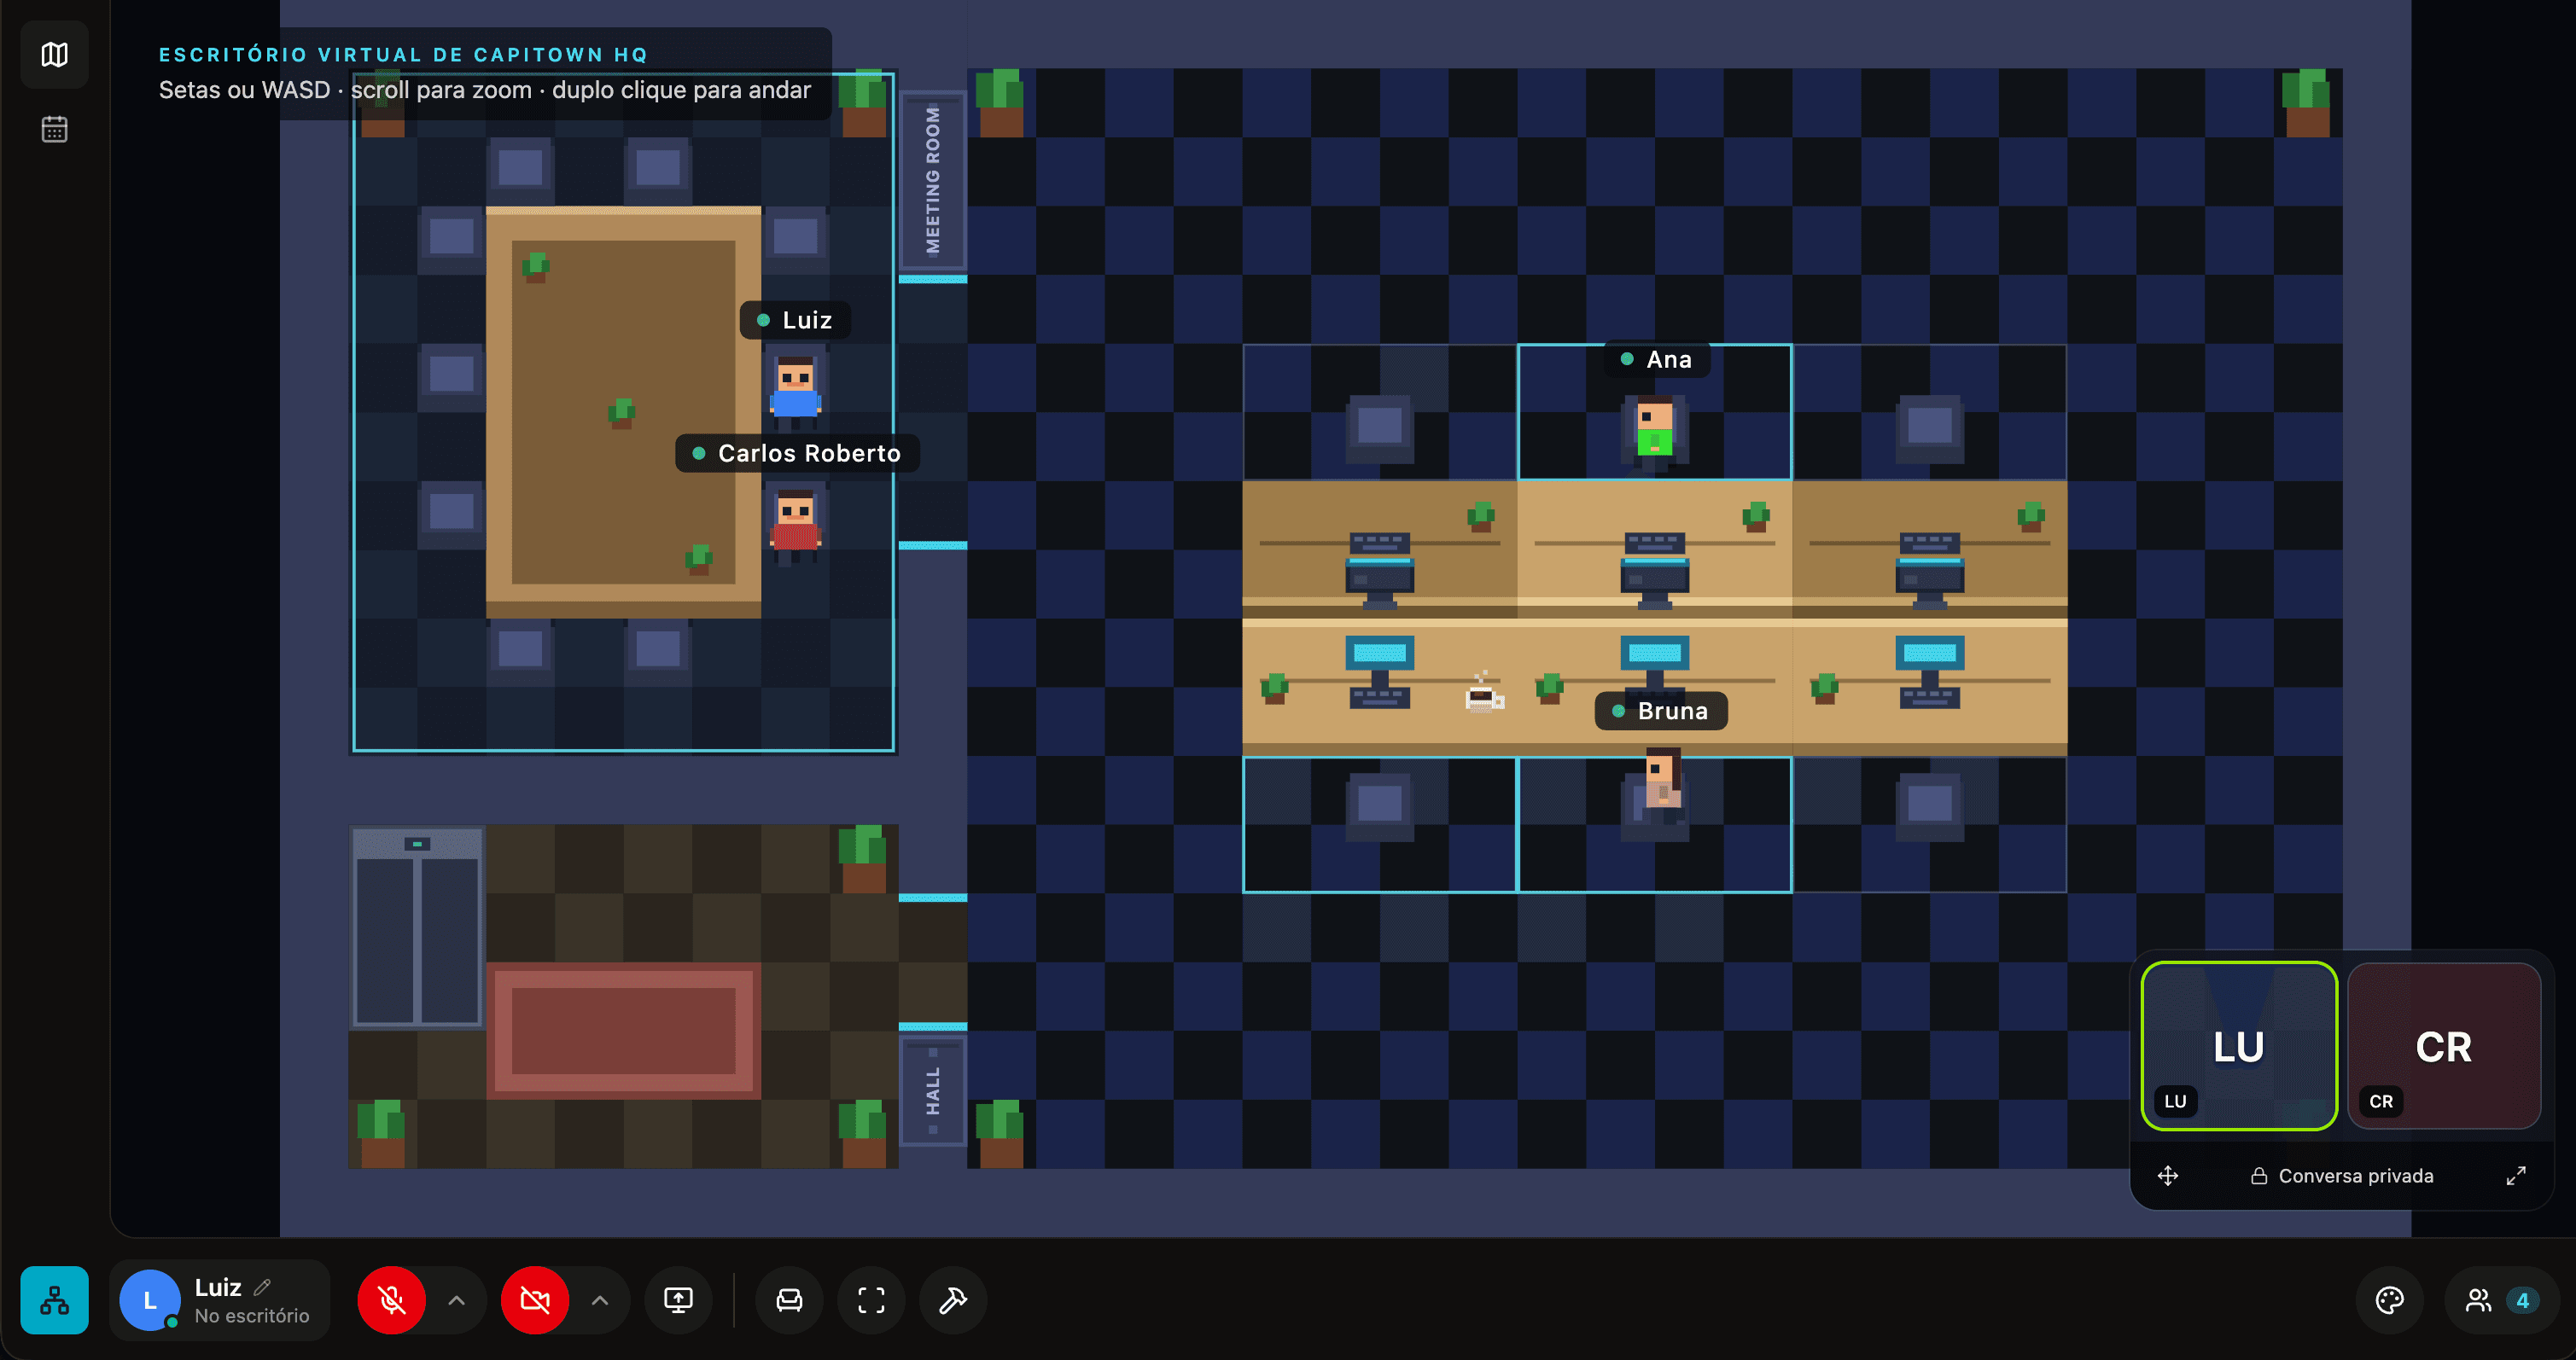Expand the video panel
This screenshot has width=2576, height=1360.
2516,1175
